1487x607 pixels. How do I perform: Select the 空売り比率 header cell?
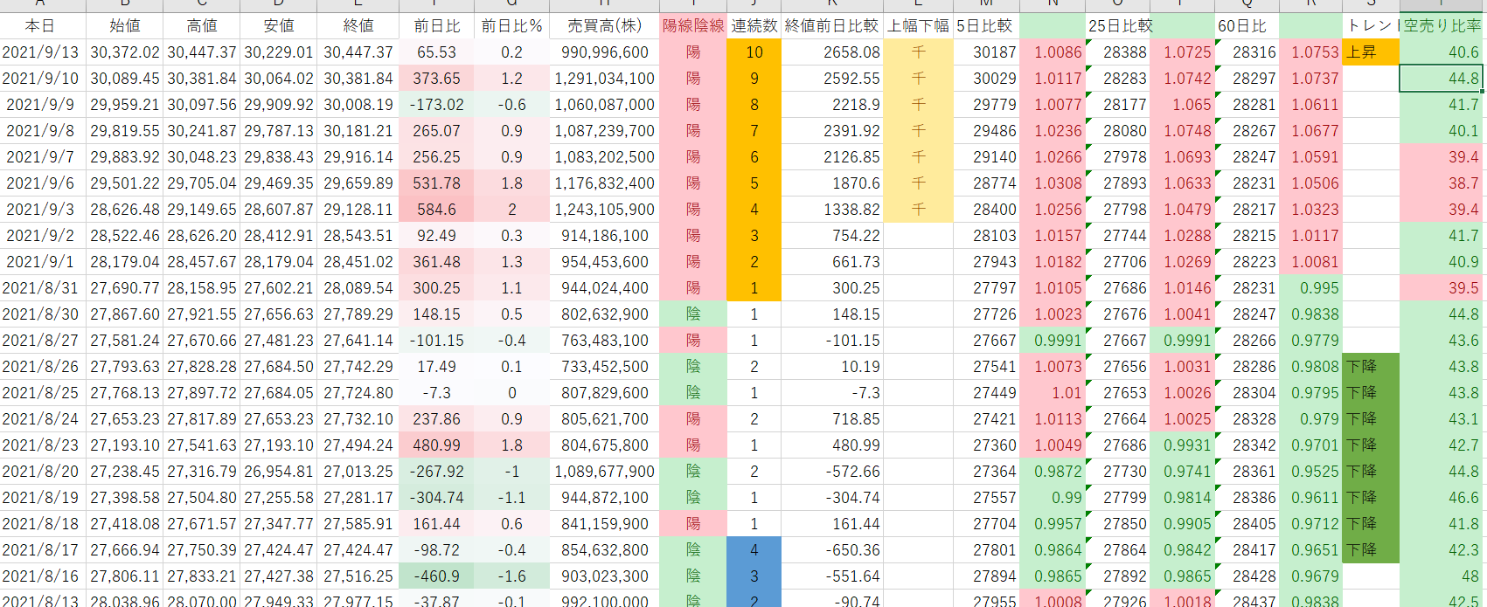tap(1443, 26)
